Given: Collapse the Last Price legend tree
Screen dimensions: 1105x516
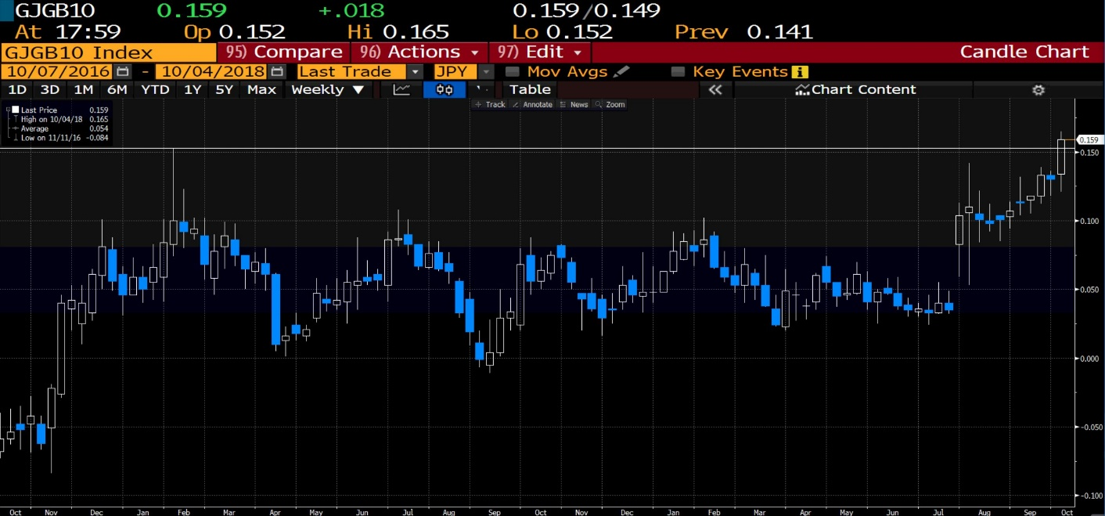Looking at the screenshot, I should (8, 110).
